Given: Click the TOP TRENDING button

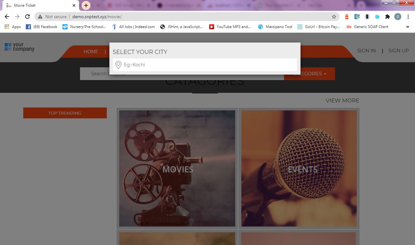Looking at the screenshot, I should click(x=65, y=113).
